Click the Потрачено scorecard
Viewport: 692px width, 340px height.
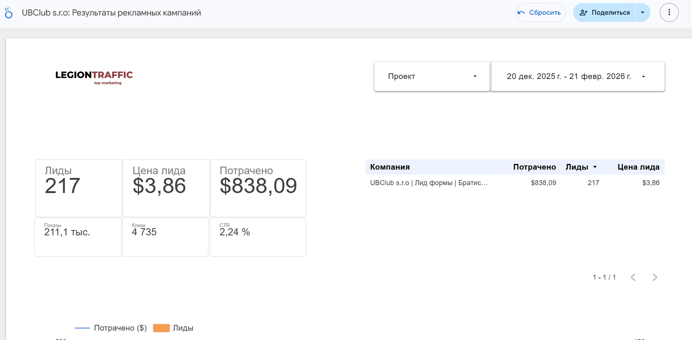point(258,188)
